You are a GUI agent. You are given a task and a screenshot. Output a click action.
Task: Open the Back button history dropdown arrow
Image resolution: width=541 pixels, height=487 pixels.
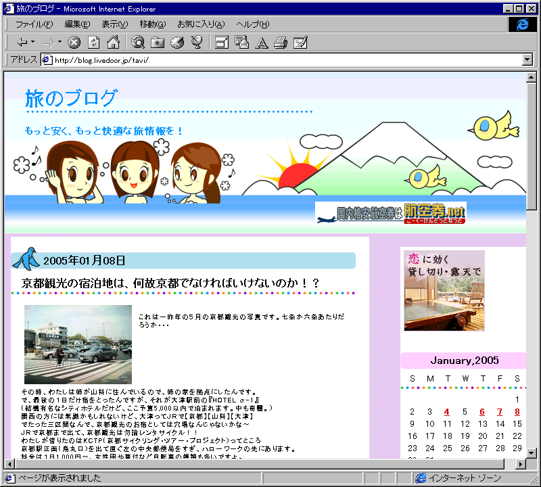tap(32, 42)
